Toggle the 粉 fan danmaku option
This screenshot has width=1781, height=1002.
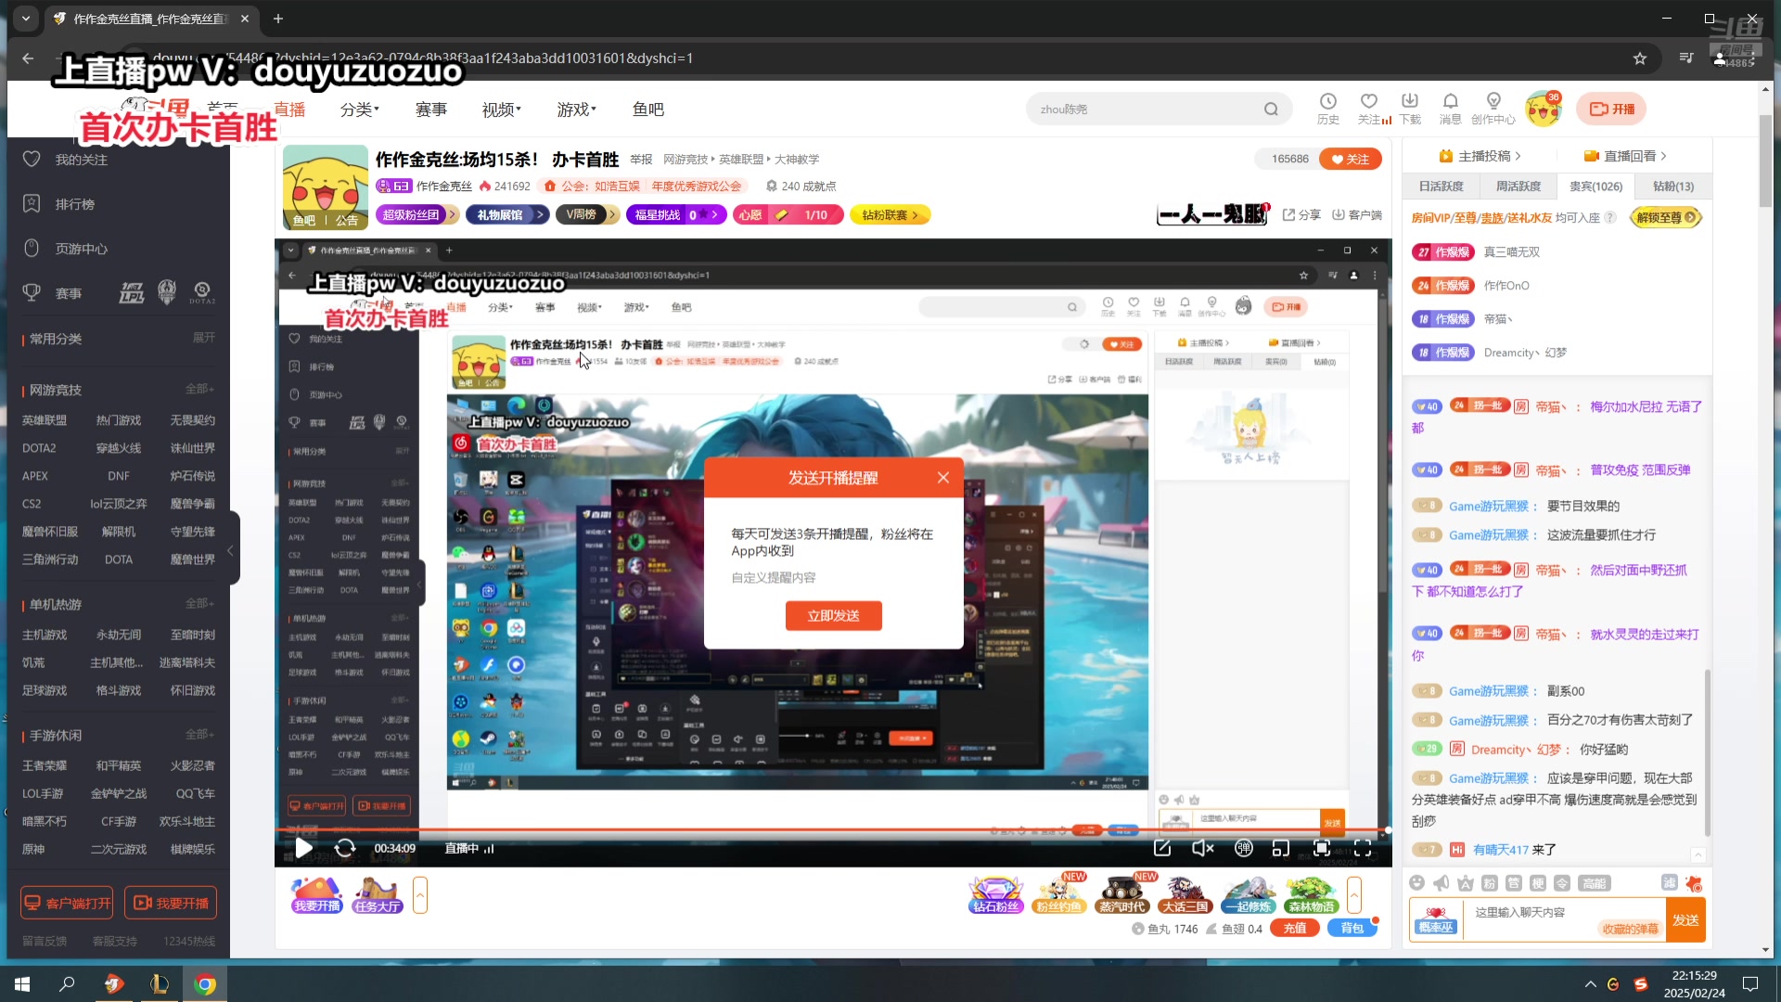point(1489,883)
